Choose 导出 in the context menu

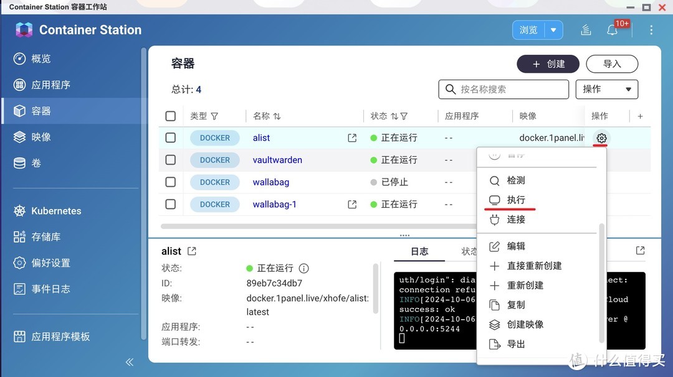(x=515, y=344)
